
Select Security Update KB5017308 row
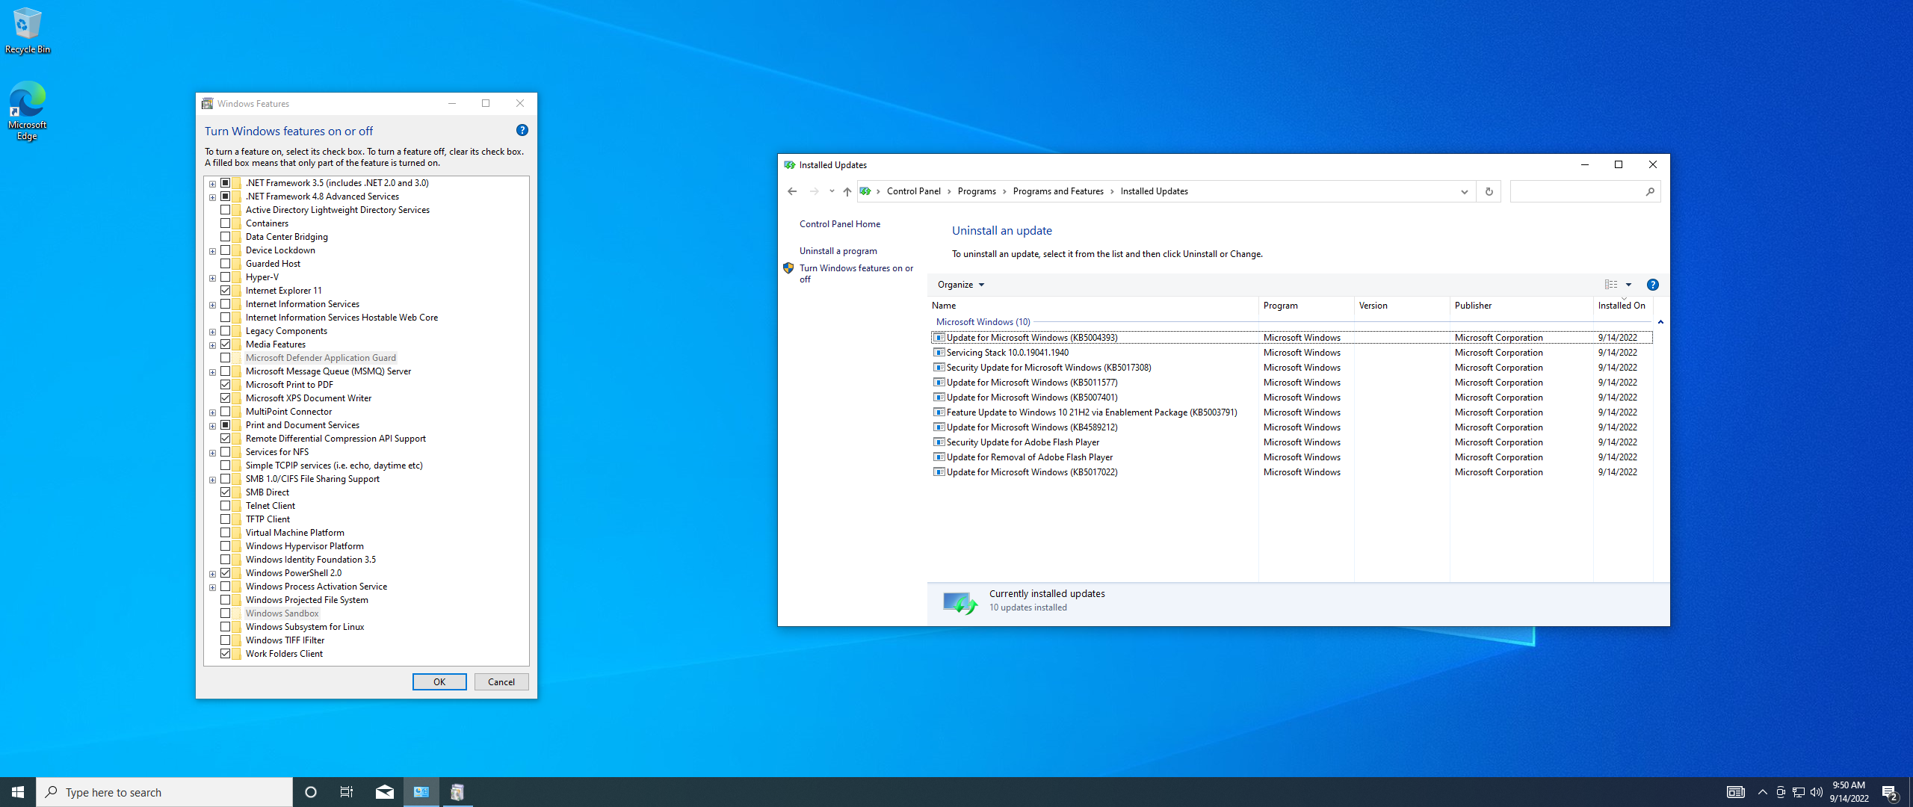click(1291, 368)
